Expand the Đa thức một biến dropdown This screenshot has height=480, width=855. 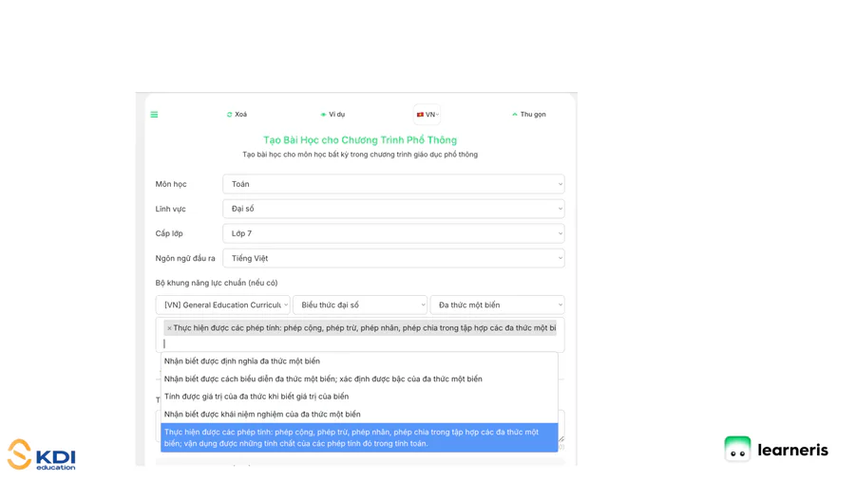point(497,305)
